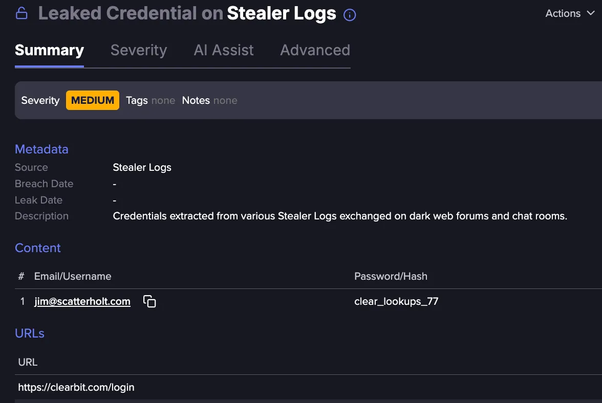The image size is (602, 403).
Task: Open the Actions menu
Action: [x=570, y=13]
